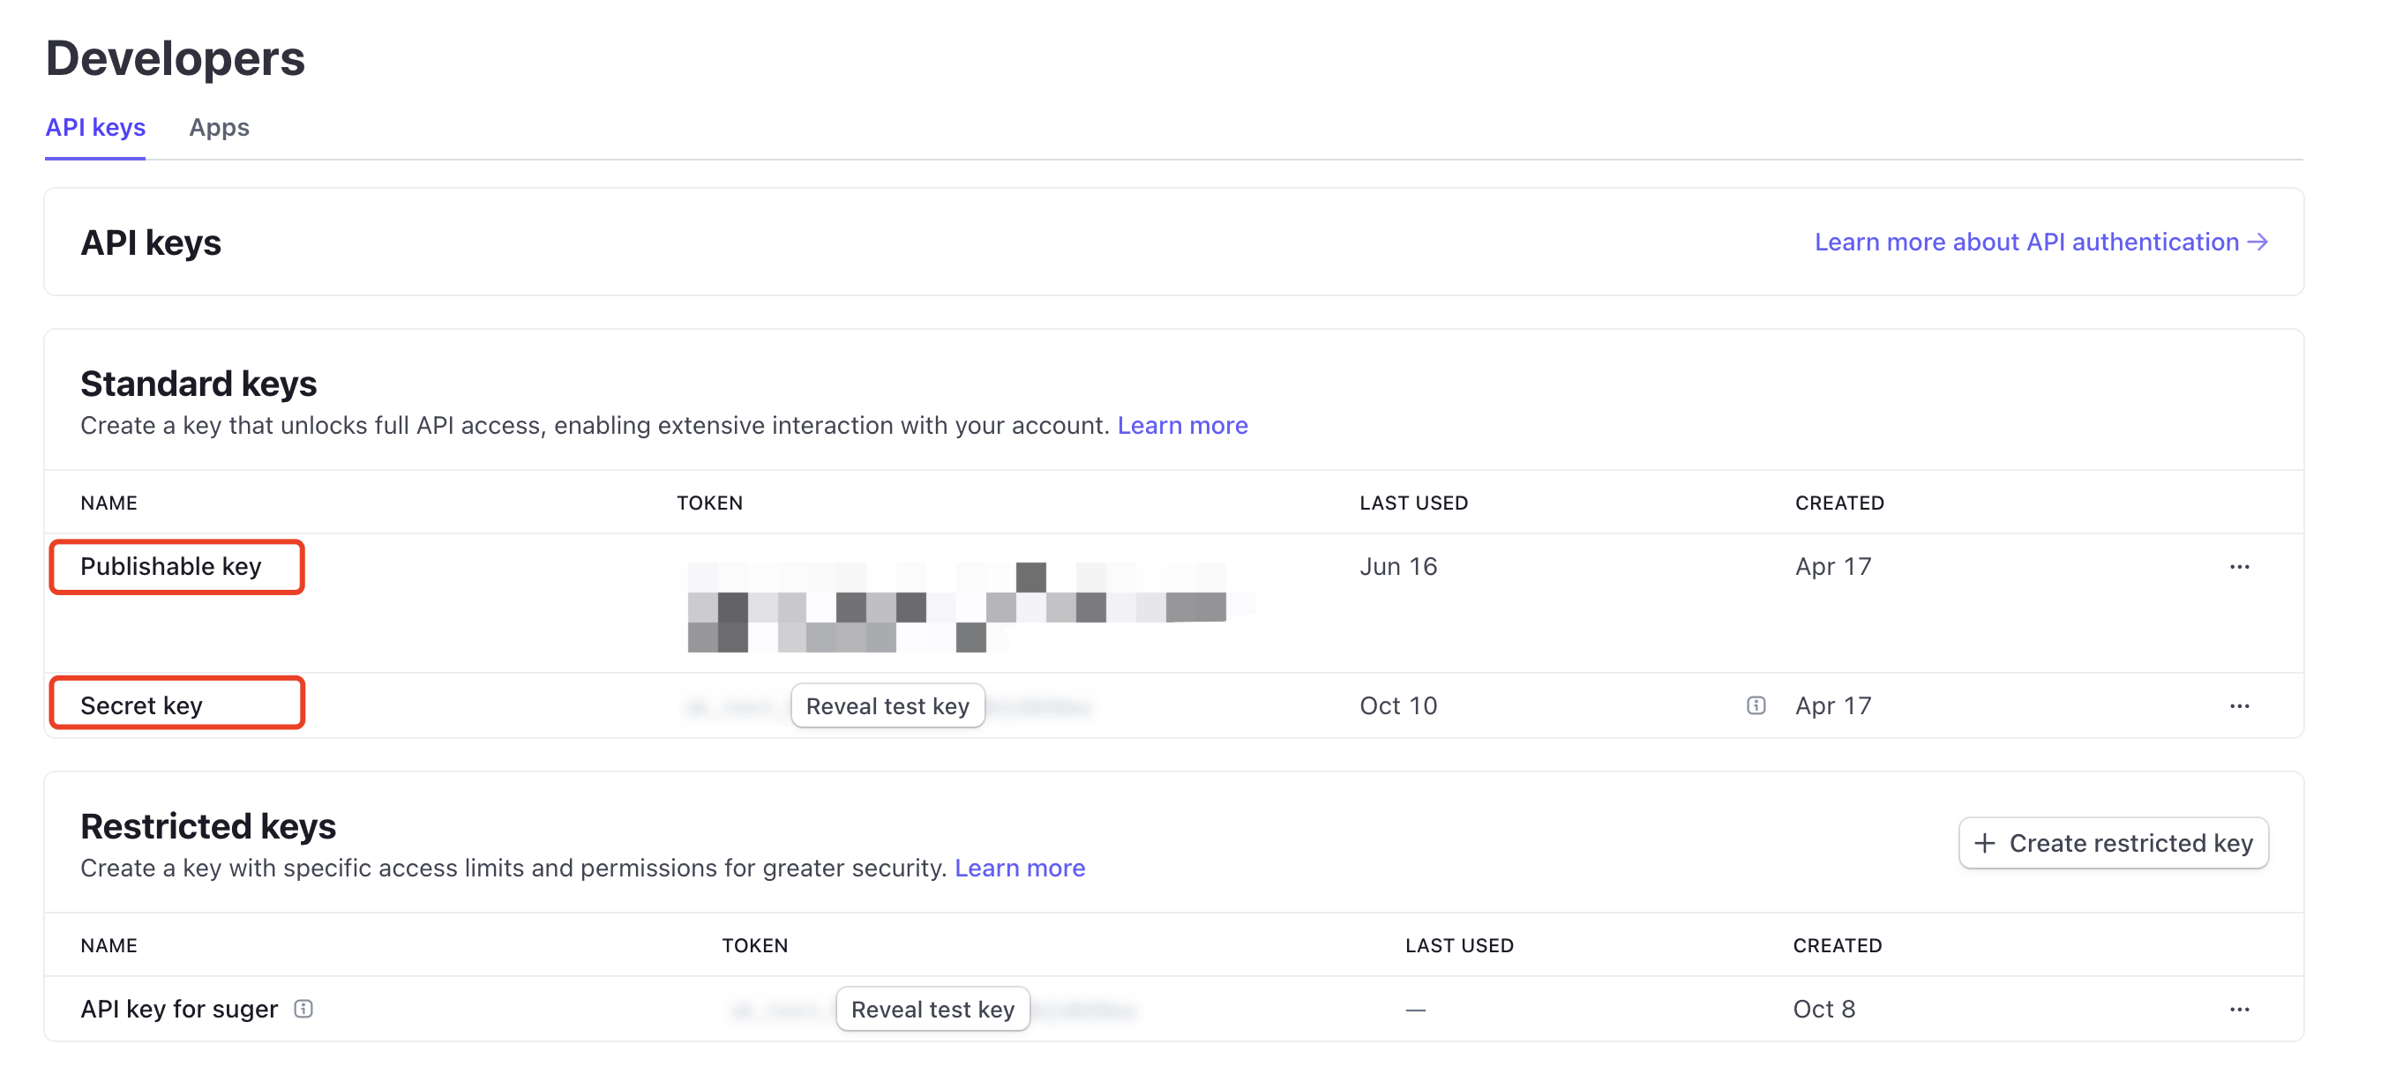Click Oct 10 last used date
Viewport: 2396px width, 1081px height.
tap(1397, 705)
